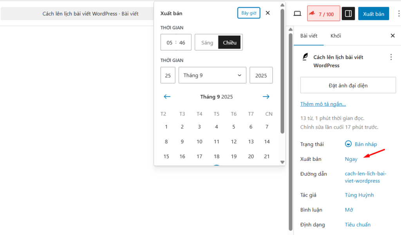The width and height of the screenshot is (401, 235).
Task: Click the Mở comments setting
Action: pos(349,210)
